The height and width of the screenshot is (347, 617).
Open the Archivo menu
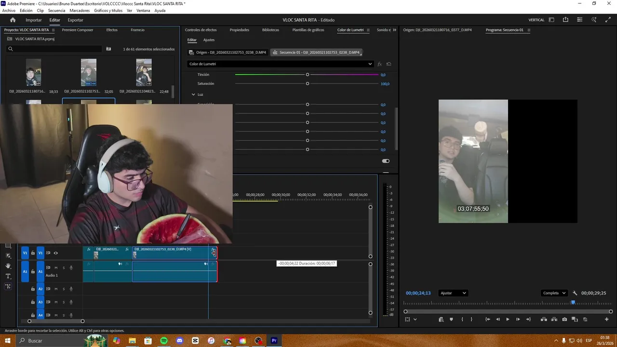pos(9,11)
